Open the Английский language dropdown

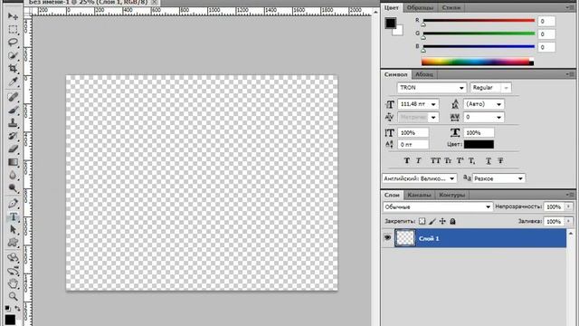coord(452,178)
